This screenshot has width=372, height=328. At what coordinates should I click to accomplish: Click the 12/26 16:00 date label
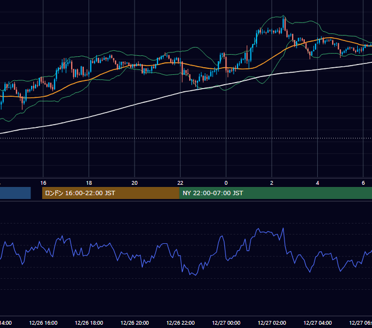(x=43, y=323)
